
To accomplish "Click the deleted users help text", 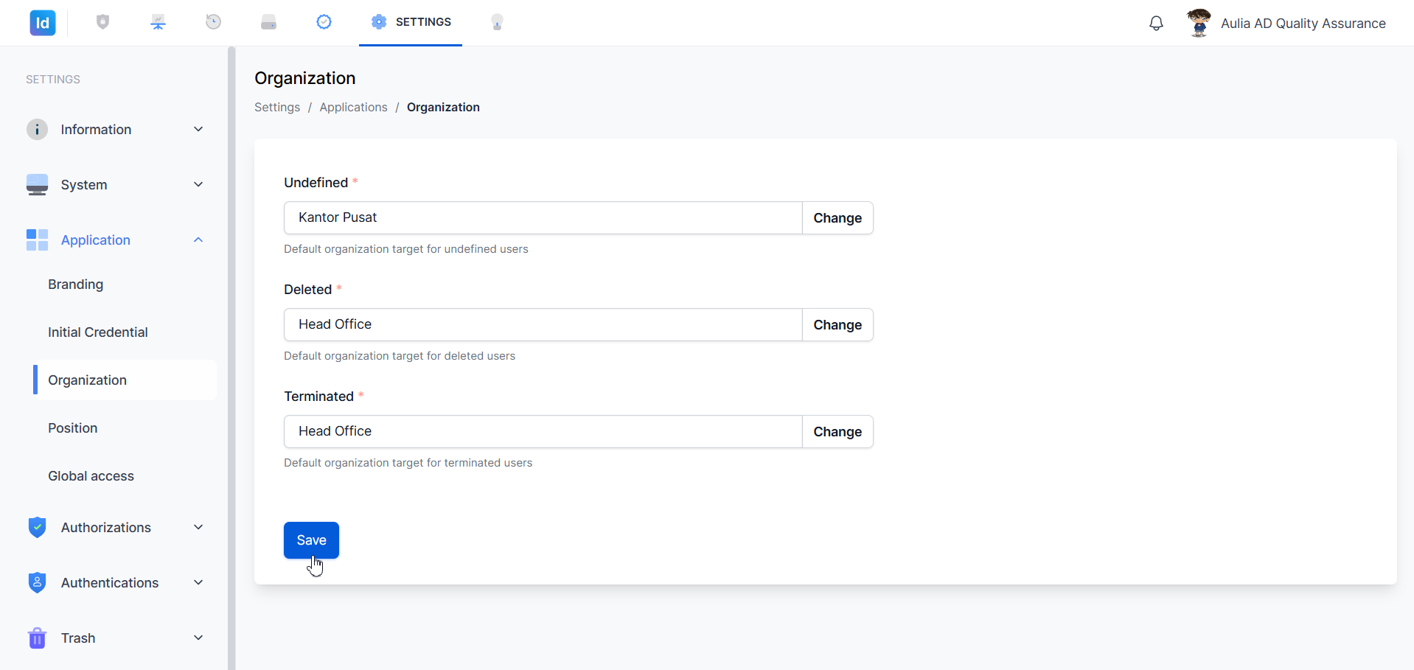I will click(400, 356).
